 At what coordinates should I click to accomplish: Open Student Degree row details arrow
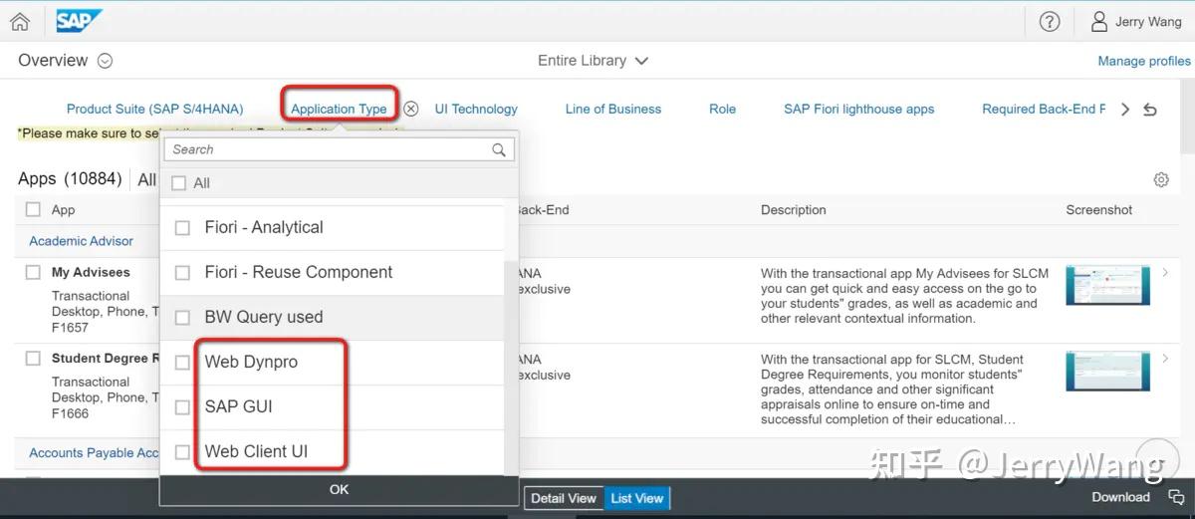pos(1165,358)
